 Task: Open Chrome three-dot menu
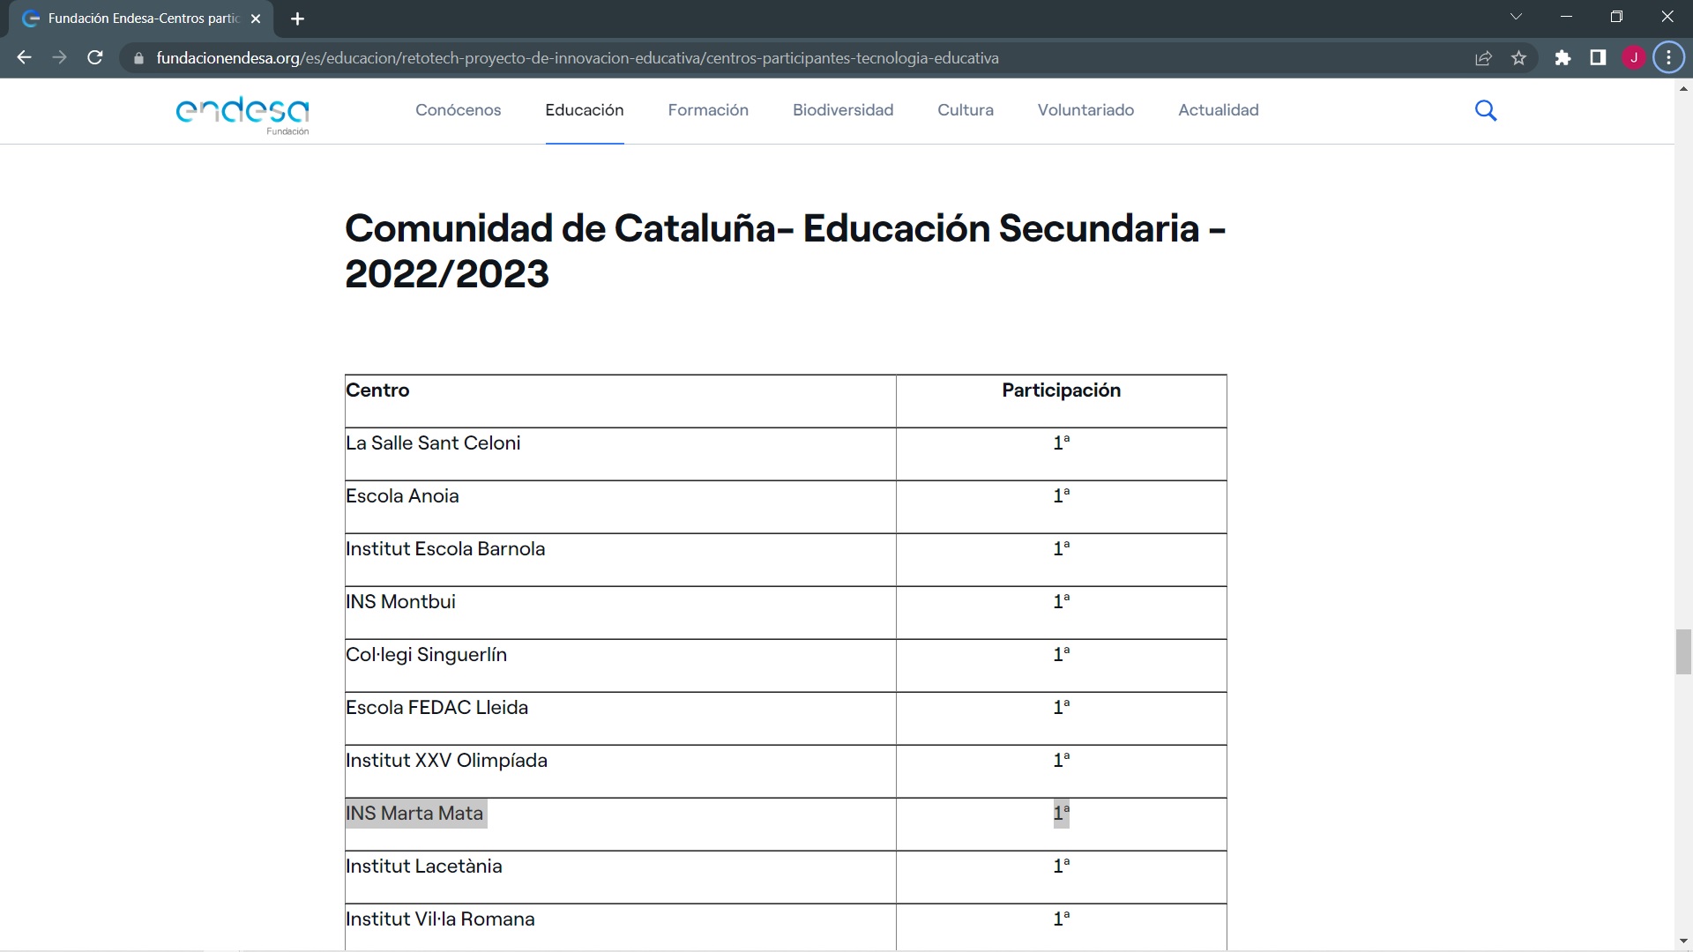pos(1668,58)
